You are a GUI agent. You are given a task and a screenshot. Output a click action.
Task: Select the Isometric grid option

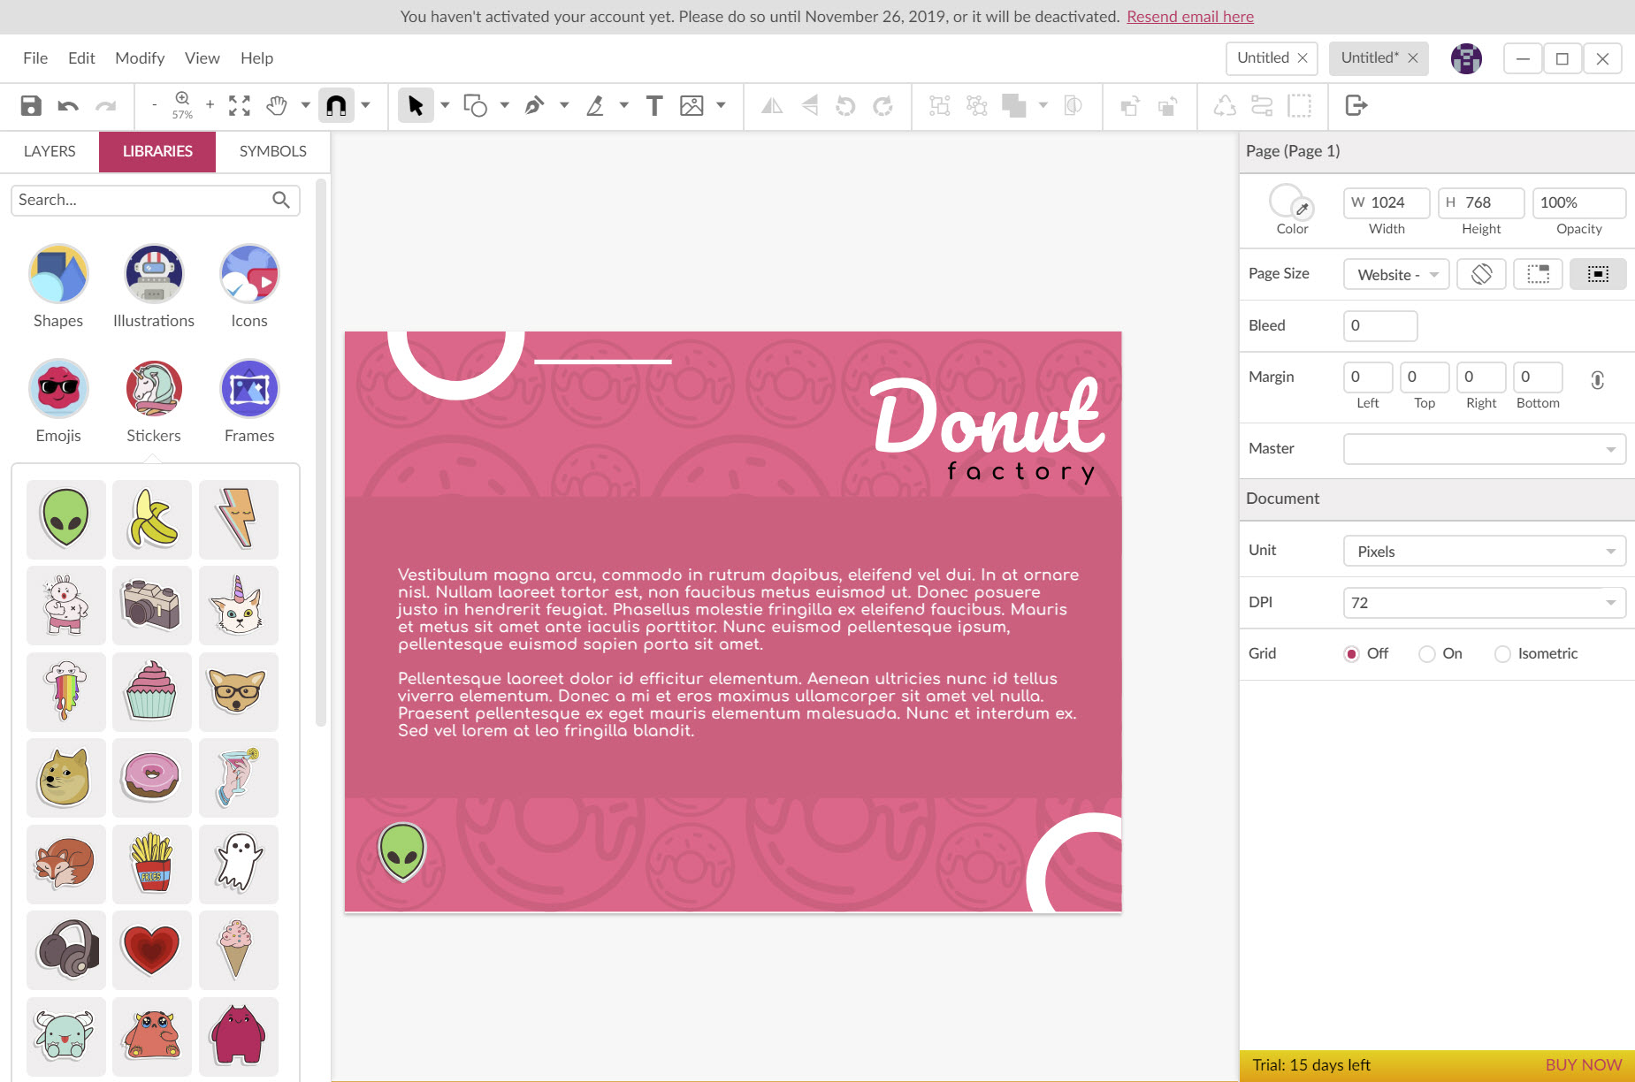(1502, 654)
